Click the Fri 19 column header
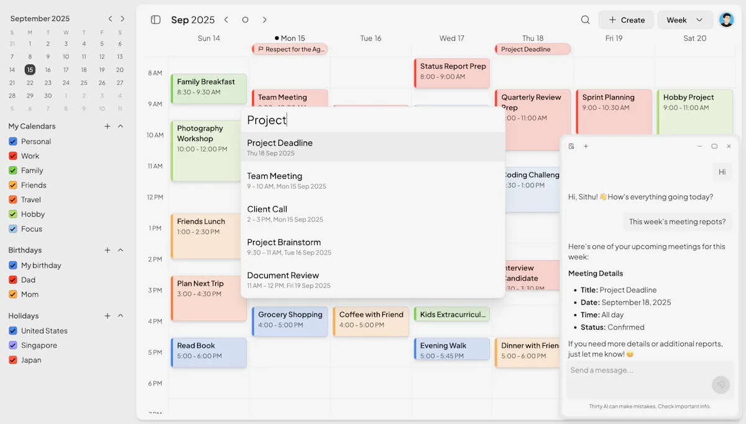The width and height of the screenshot is (746, 424). click(x=614, y=38)
